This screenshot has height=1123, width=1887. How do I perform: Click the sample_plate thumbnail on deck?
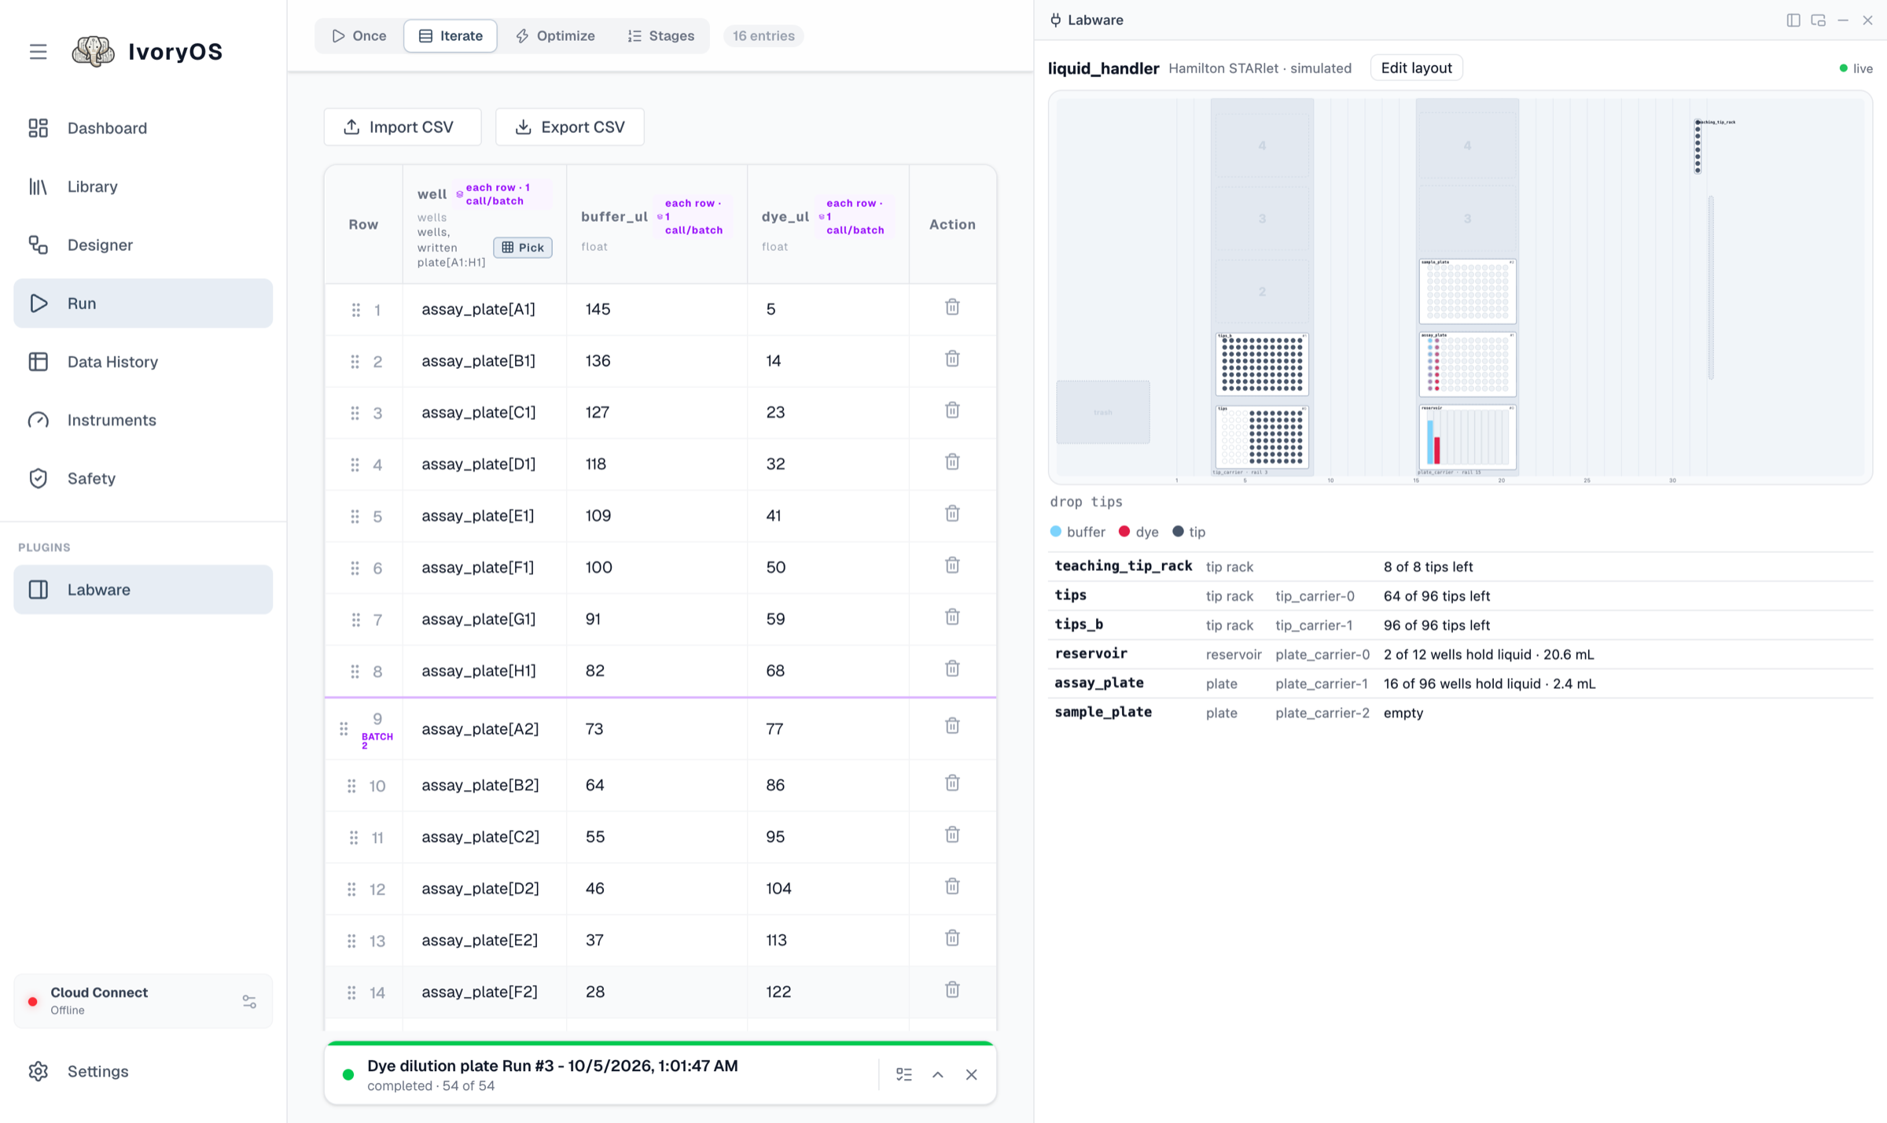[x=1467, y=291]
